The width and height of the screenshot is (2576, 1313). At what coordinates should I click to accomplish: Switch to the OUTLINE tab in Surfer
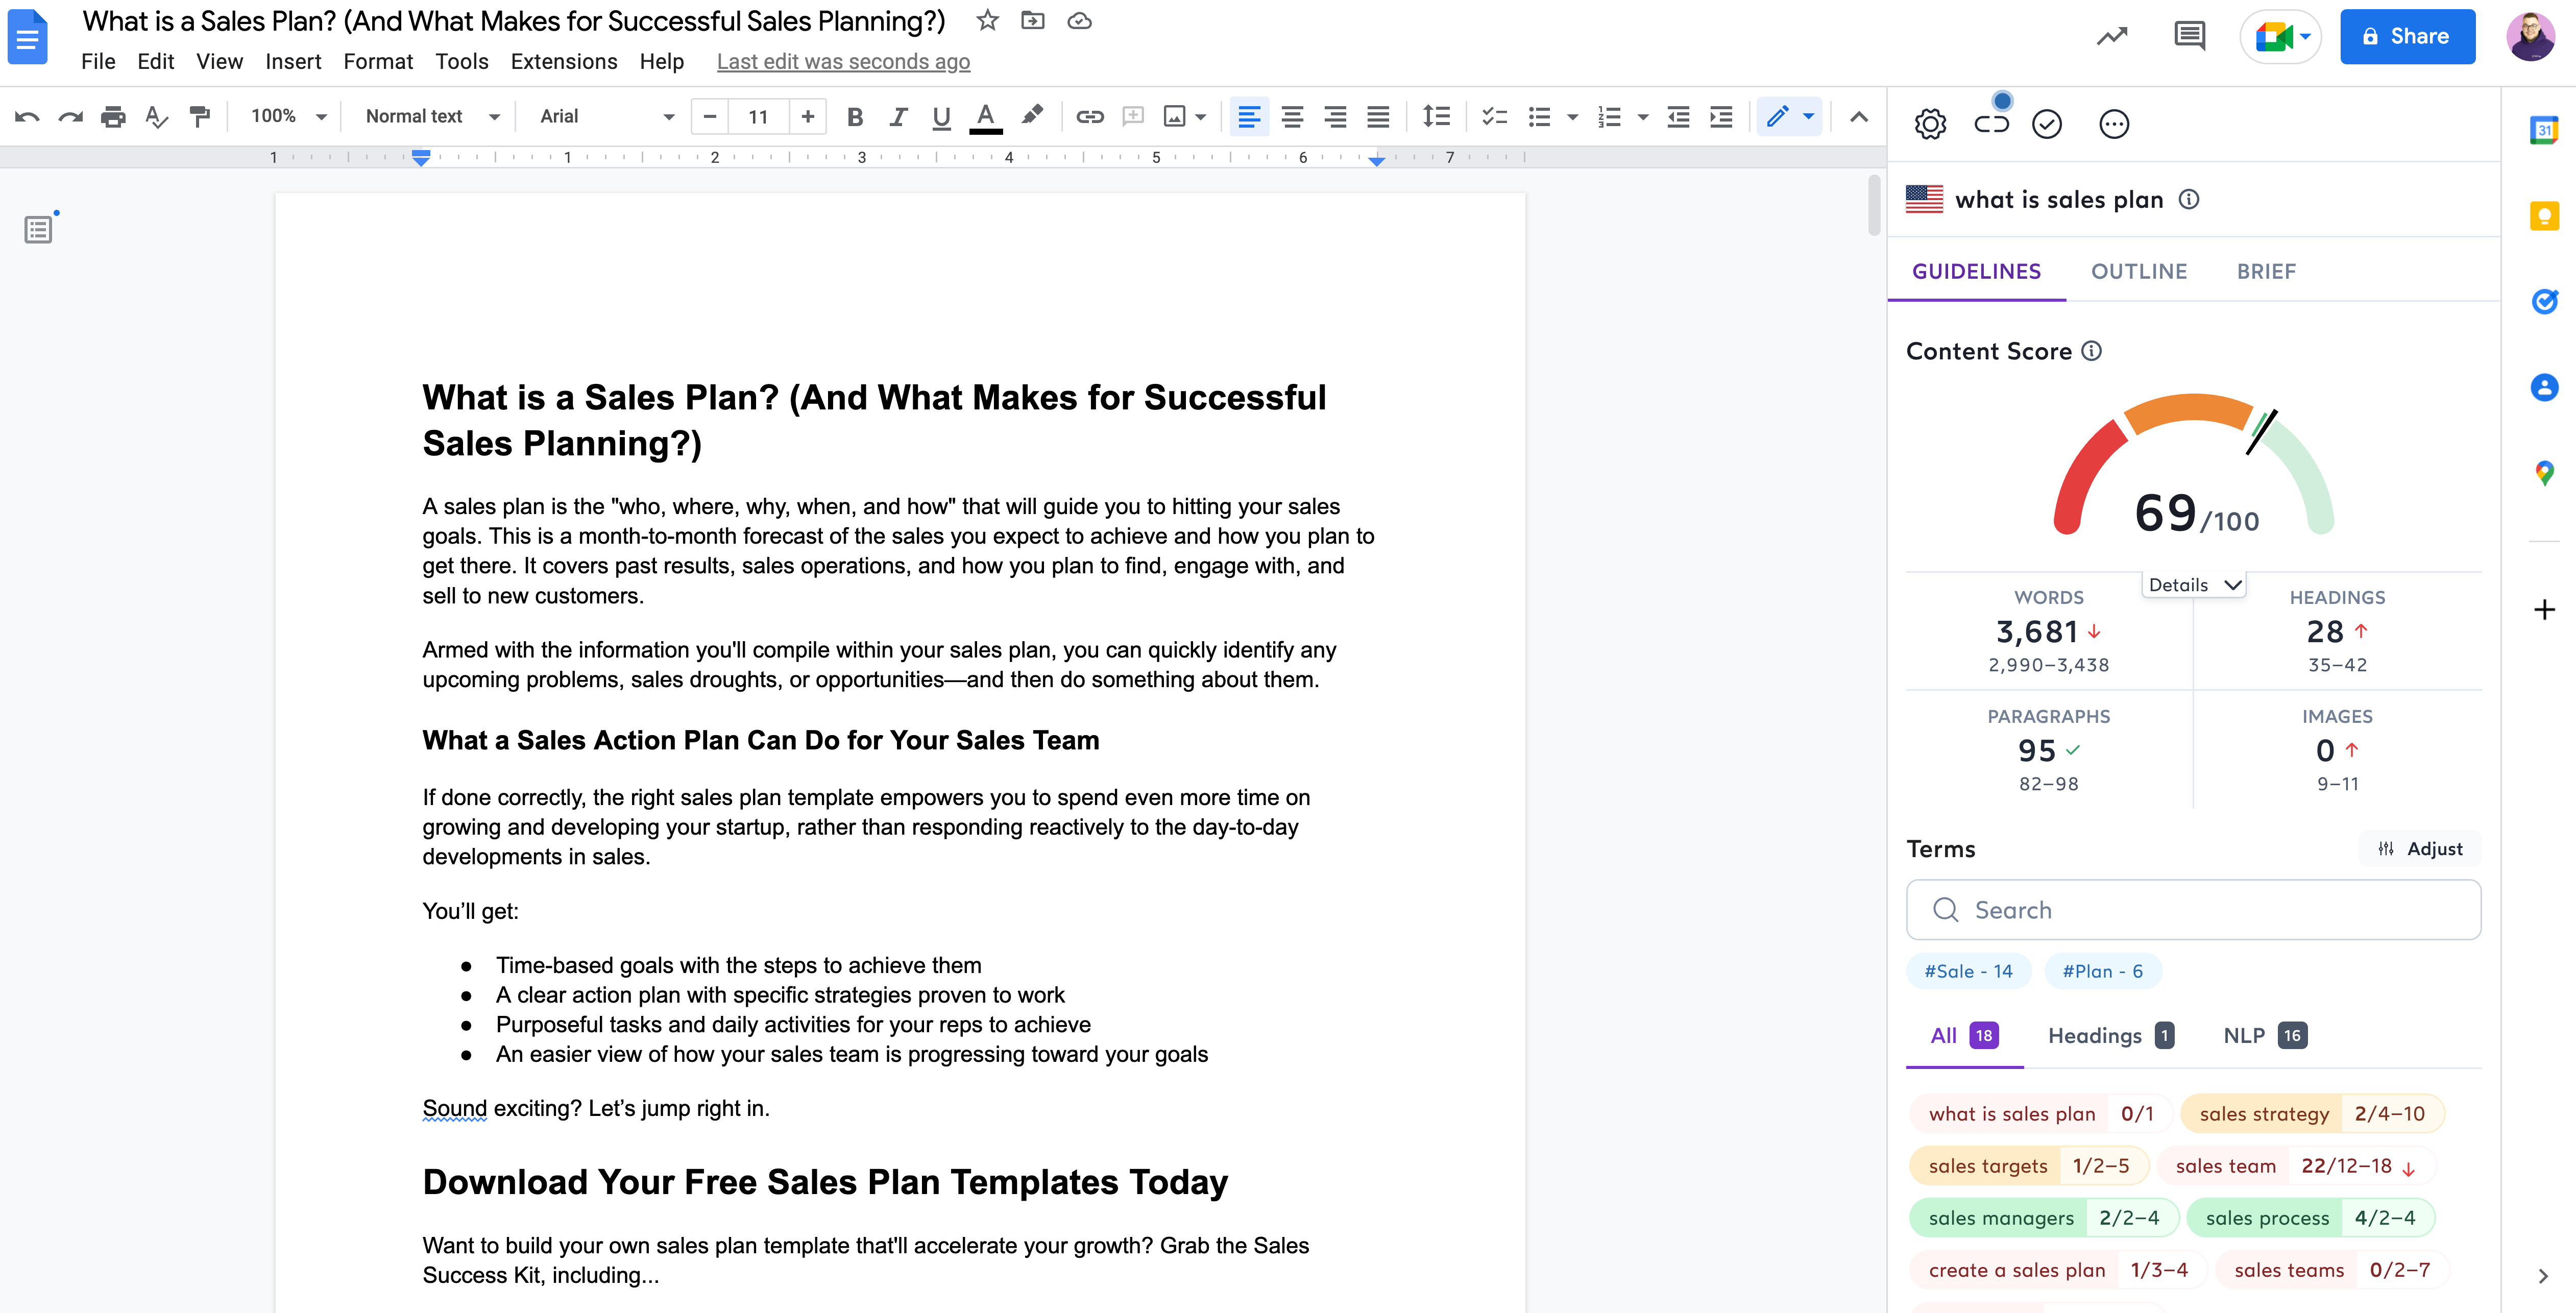(x=2139, y=271)
